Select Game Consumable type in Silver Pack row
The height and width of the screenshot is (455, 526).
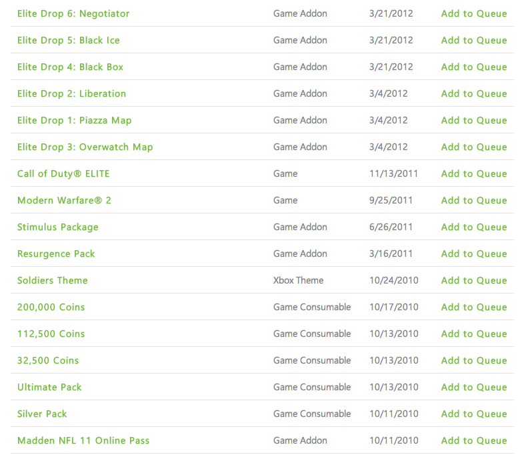click(312, 414)
